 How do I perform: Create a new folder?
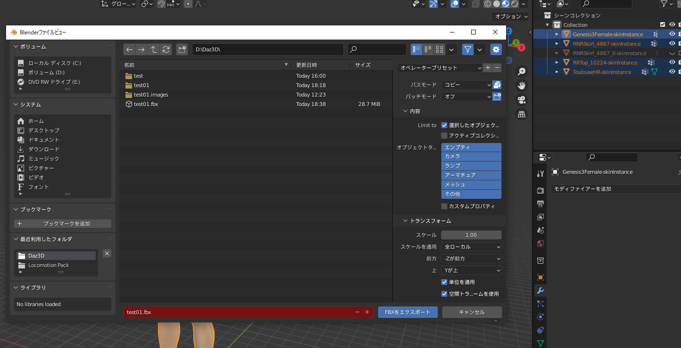[x=182, y=49]
